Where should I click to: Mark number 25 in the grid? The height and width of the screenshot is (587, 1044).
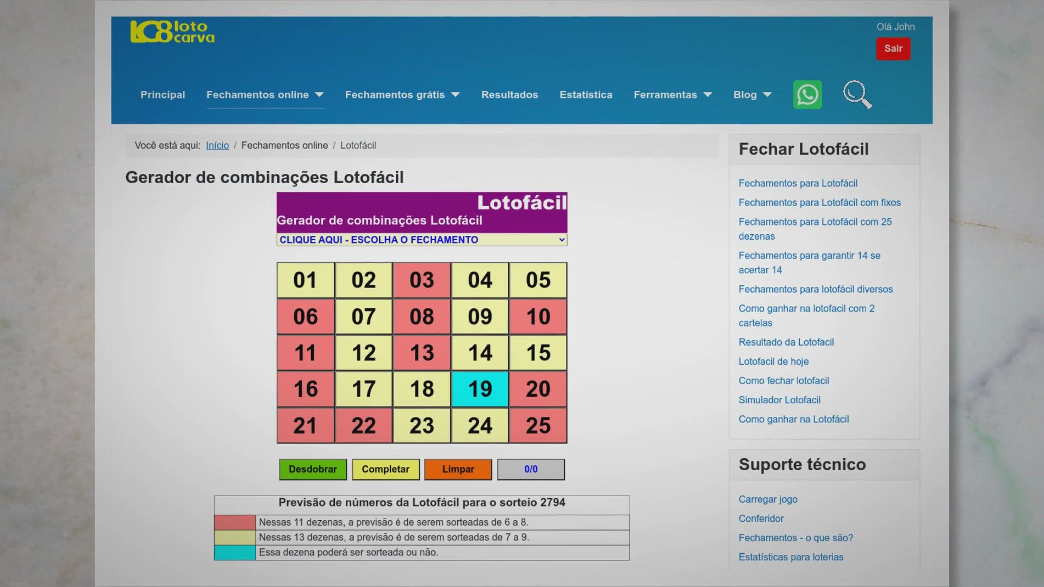pos(538,426)
